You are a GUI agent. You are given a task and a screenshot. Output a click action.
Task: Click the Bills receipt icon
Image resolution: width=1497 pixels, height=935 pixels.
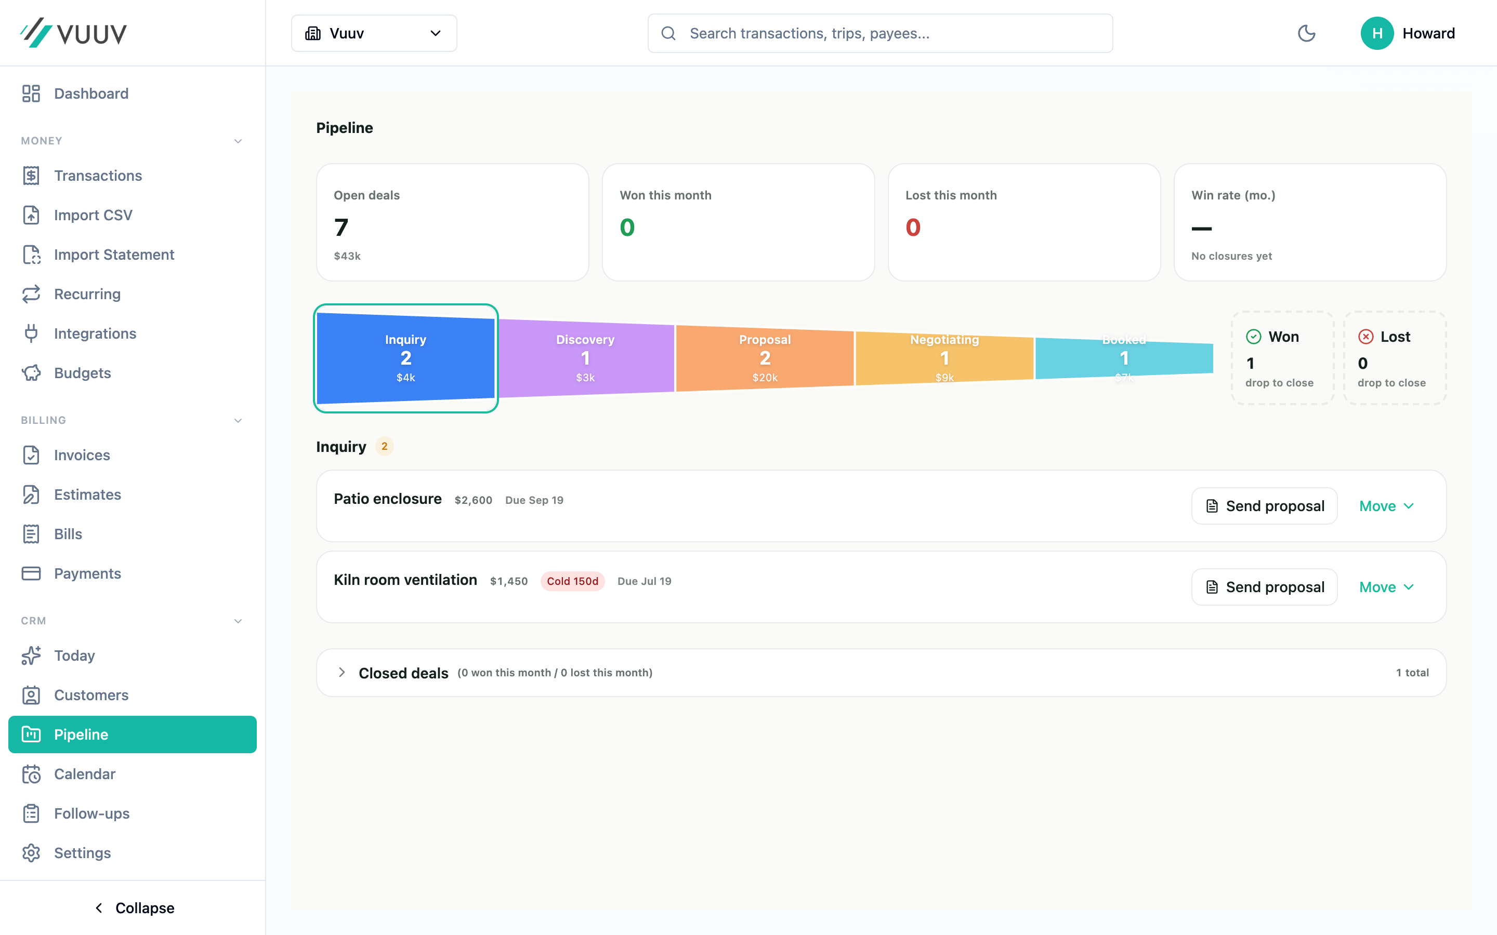tap(31, 535)
